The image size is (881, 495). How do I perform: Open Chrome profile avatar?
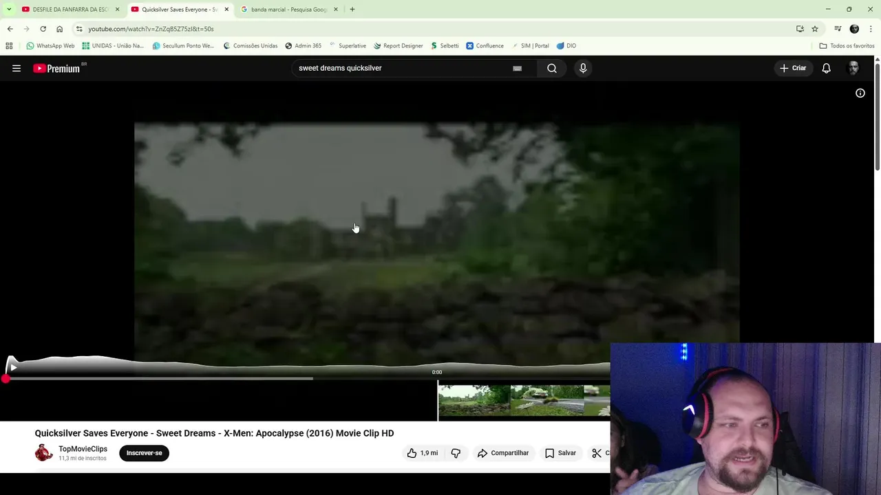[854, 29]
